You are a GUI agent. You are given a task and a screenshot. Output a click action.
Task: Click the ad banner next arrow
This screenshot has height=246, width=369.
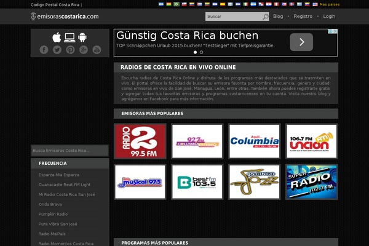(x=301, y=42)
